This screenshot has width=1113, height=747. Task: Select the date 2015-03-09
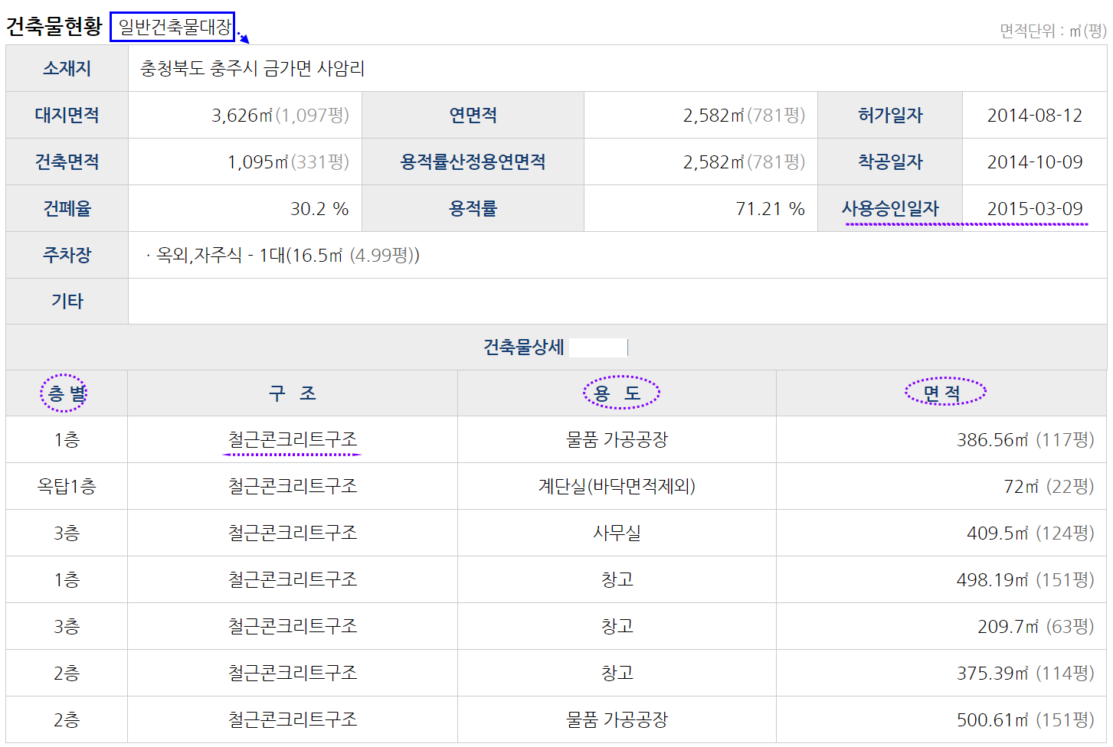(x=1034, y=208)
